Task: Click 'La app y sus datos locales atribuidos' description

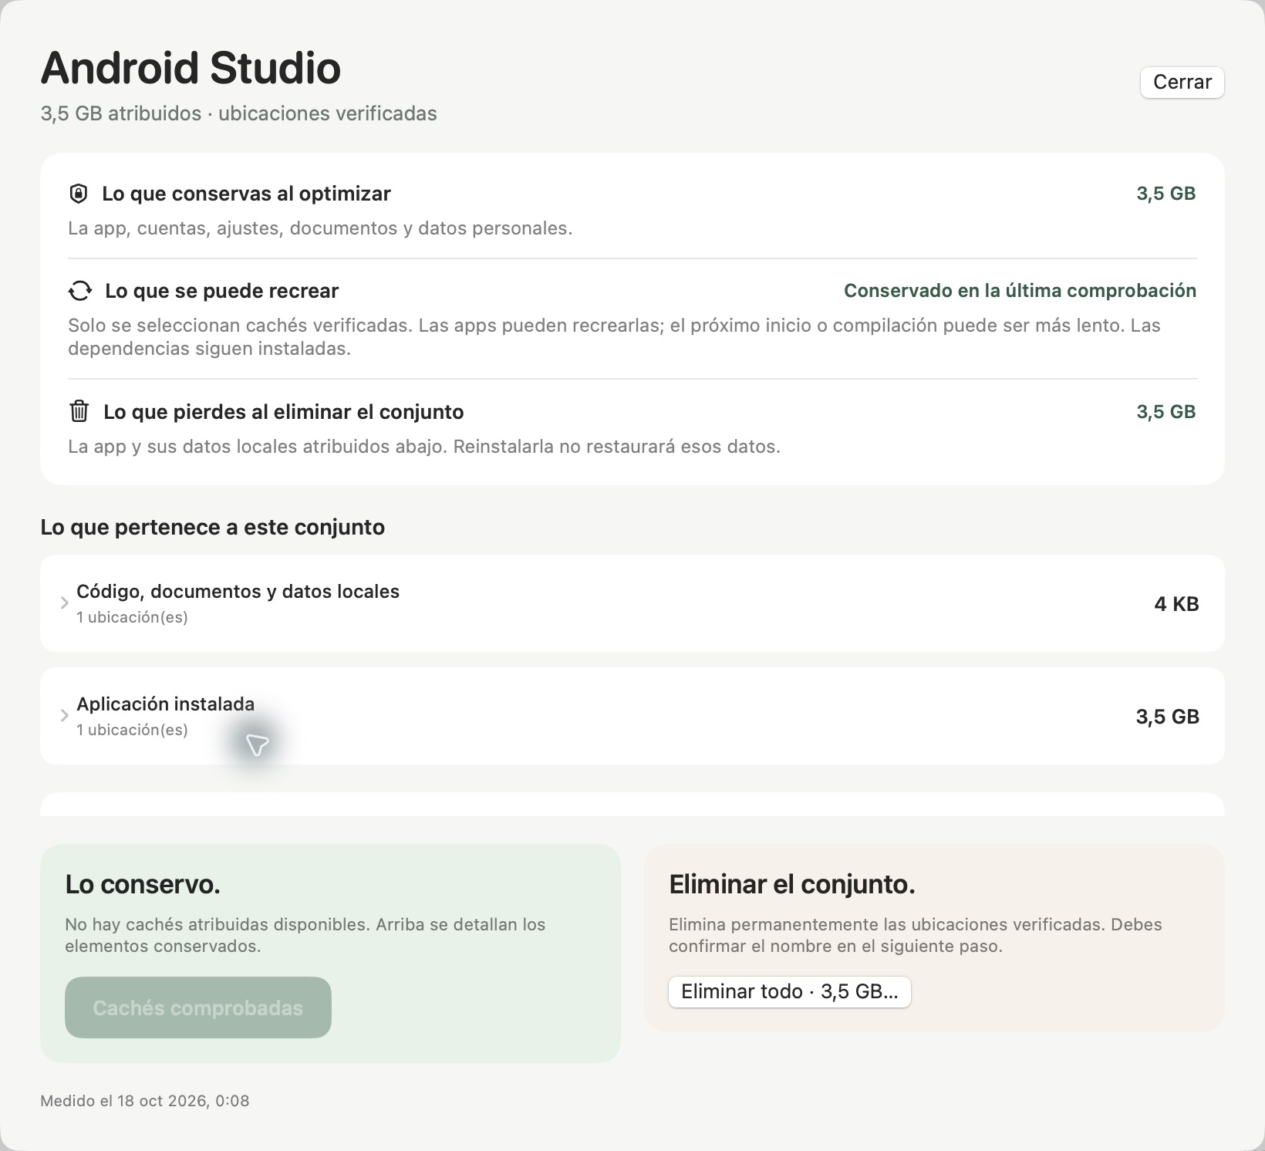Action: click(x=424, y=447)
